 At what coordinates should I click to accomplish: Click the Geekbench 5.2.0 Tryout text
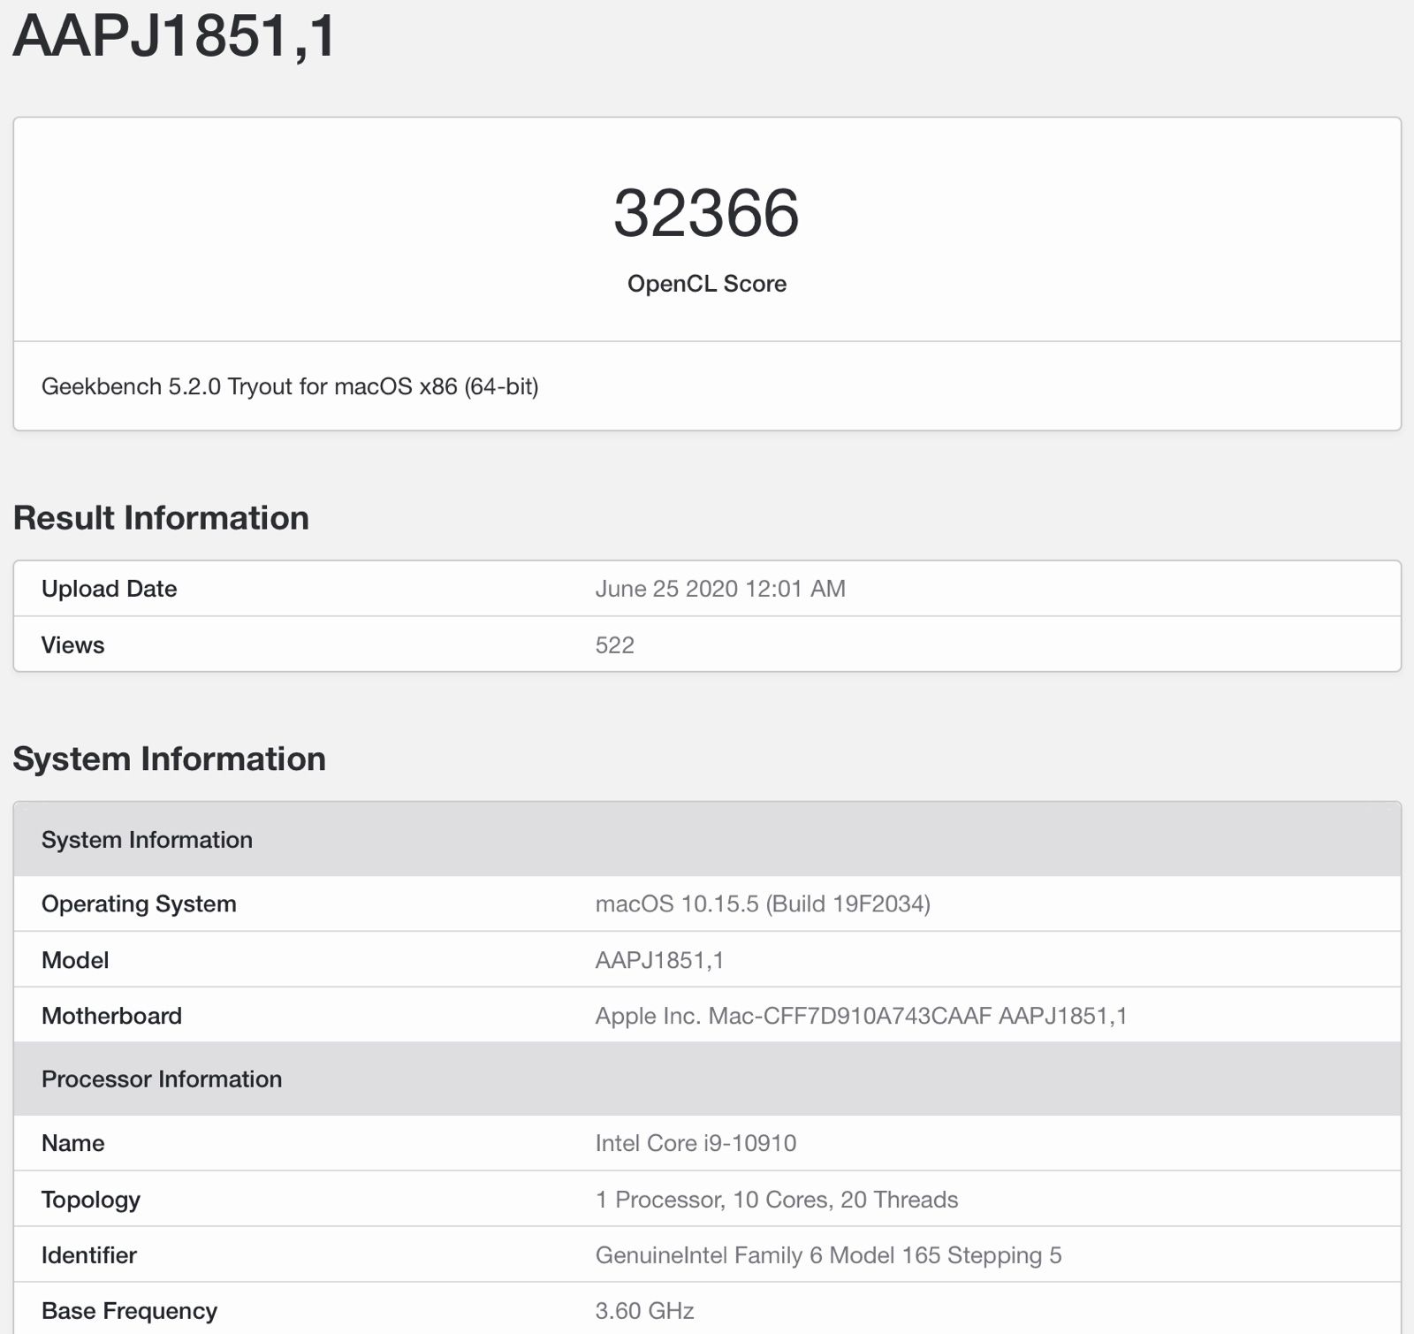pyautogui.click(x=292, y=386)
